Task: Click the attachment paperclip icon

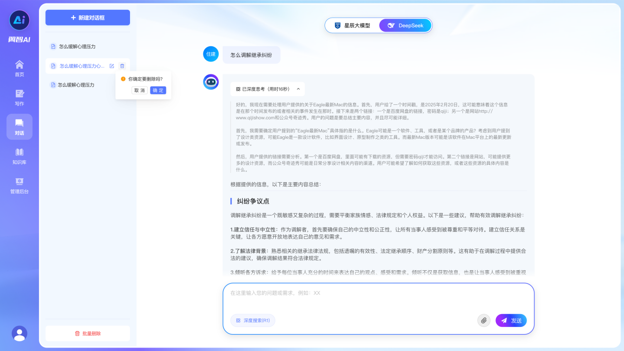Action: point(484,320)
